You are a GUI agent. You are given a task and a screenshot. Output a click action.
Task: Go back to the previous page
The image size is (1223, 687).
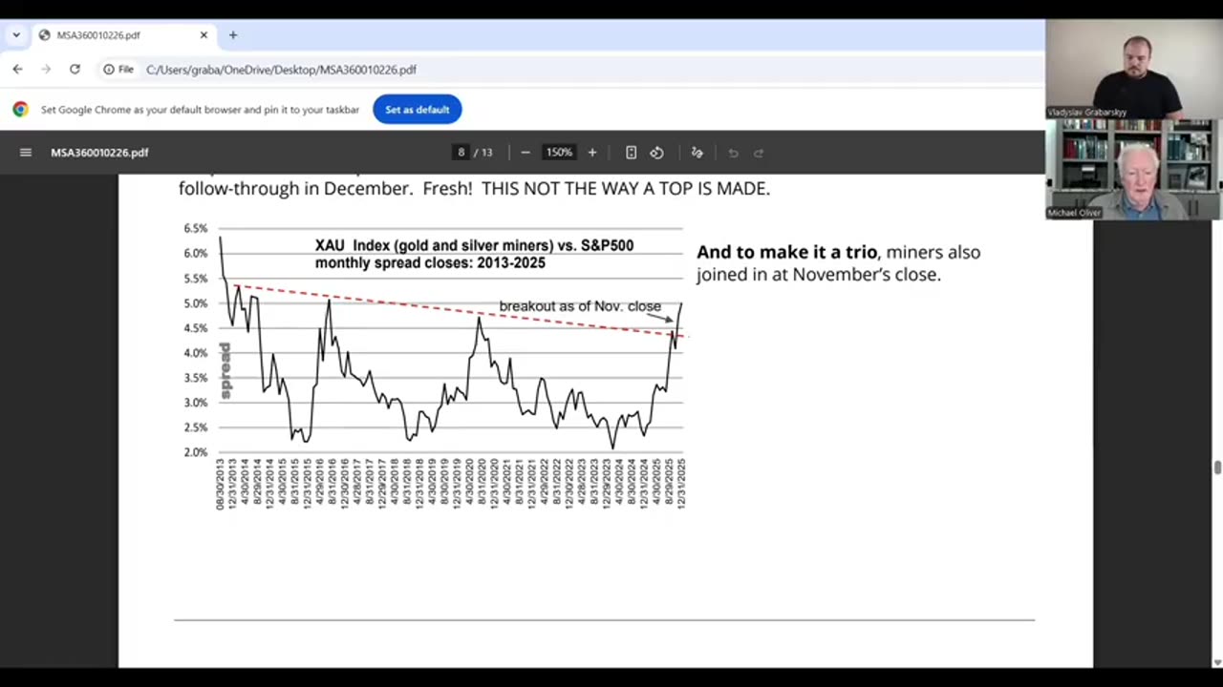click(x=18, y=70)
